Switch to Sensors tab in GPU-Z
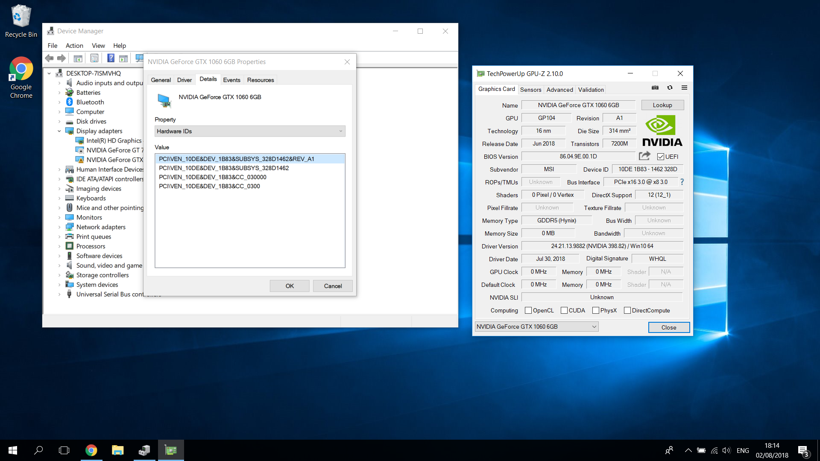This screenshot has height=461, width=820. click(530, 89)
